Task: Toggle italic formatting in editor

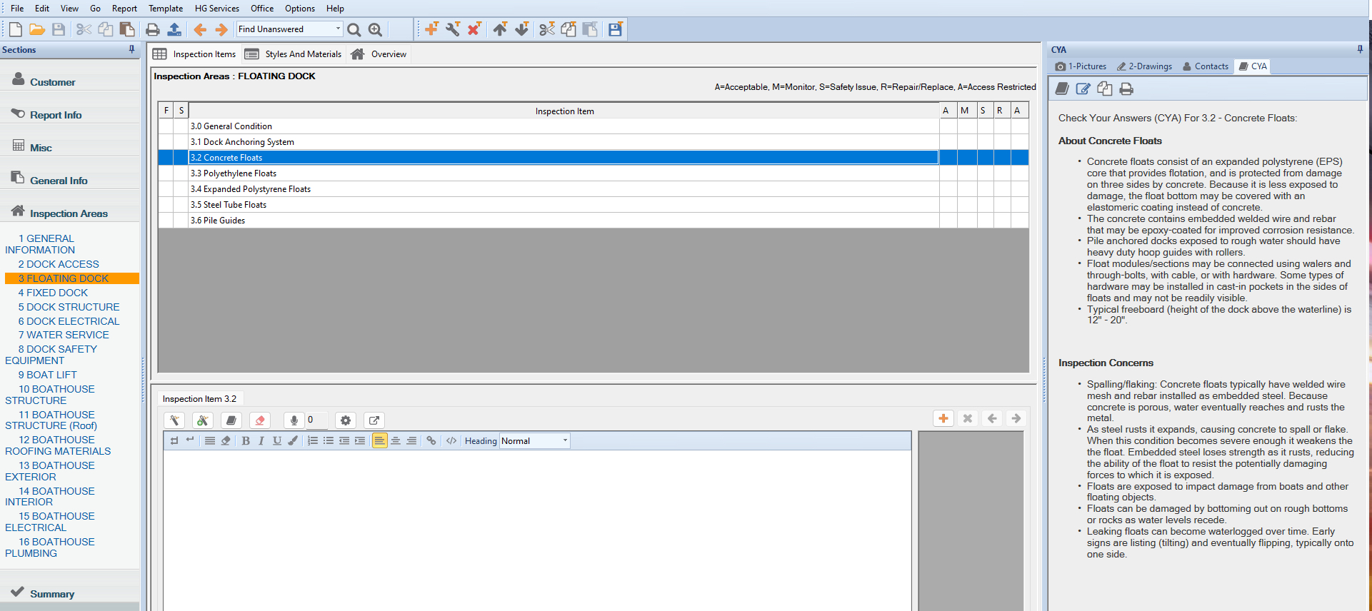Action: 261,441
